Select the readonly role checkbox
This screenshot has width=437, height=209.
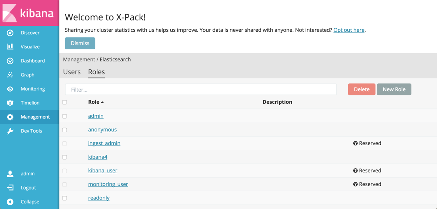[x=64, y=198]
